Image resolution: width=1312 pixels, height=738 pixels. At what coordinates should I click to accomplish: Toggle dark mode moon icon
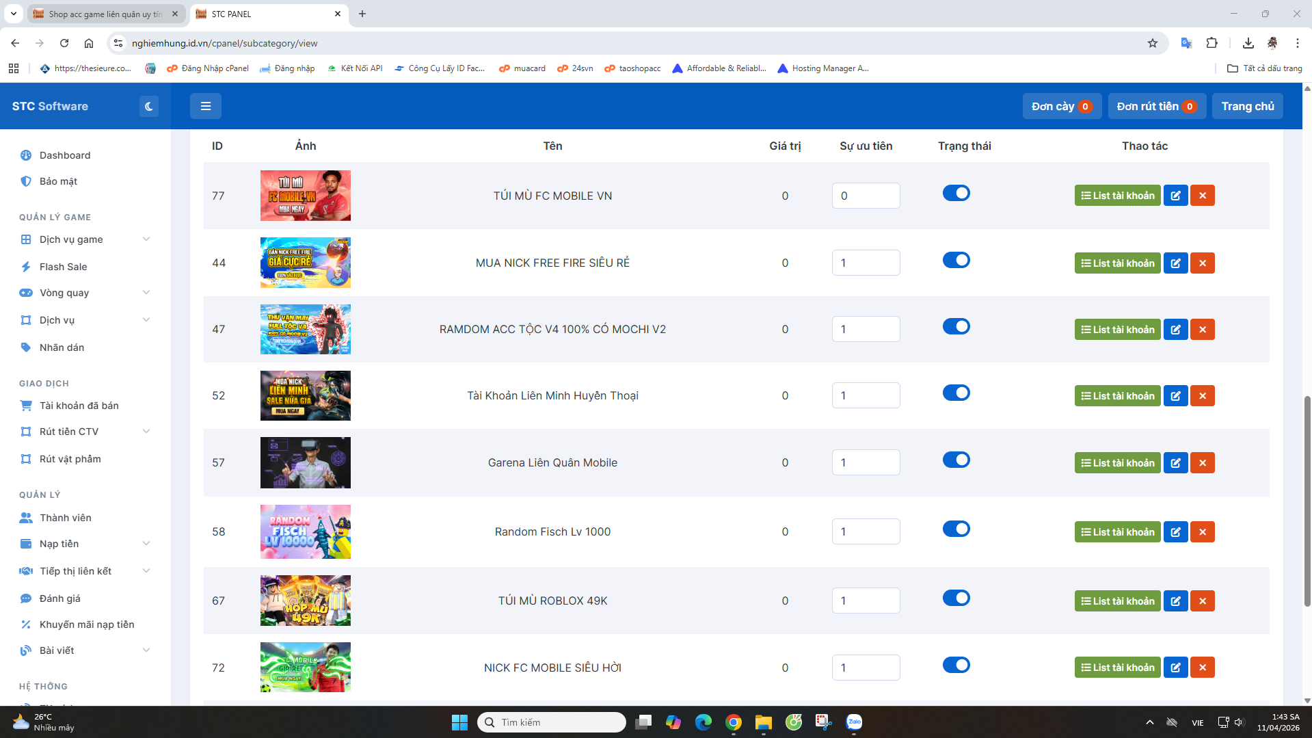(148, 106)
